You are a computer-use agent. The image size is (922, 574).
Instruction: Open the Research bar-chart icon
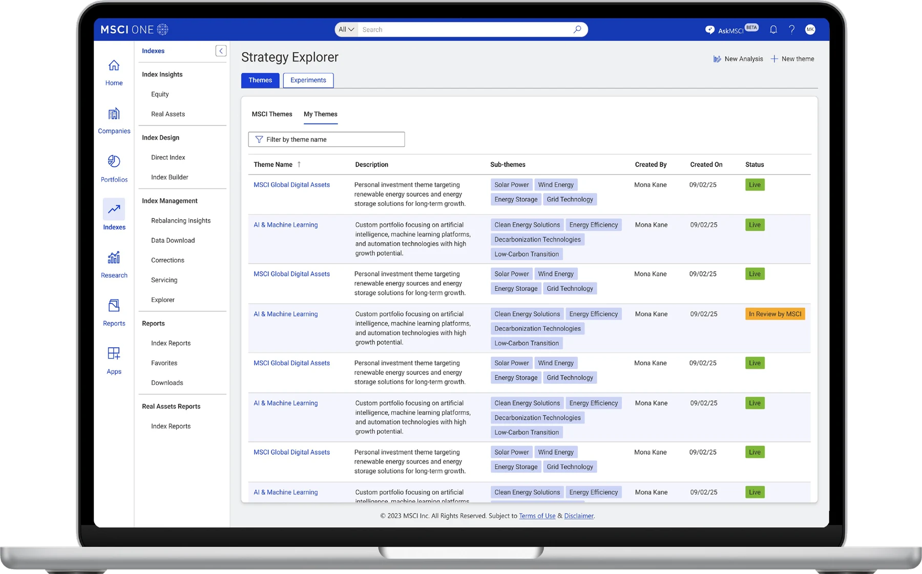pos(114,257)
